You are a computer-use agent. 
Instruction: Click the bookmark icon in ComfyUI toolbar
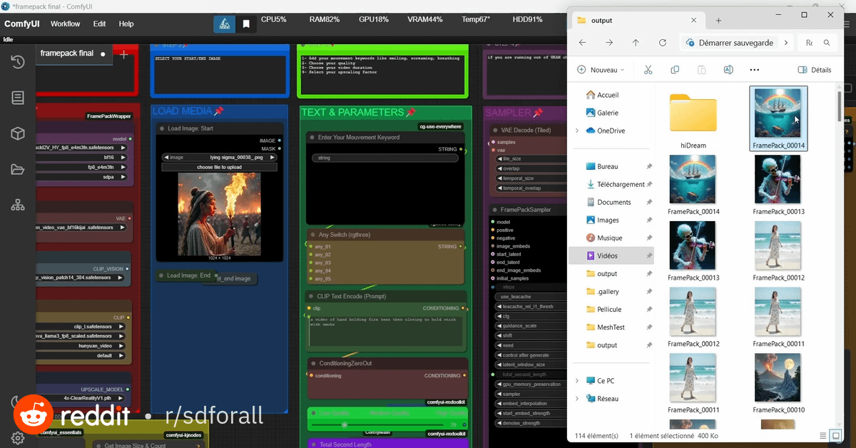pos(246,24)
